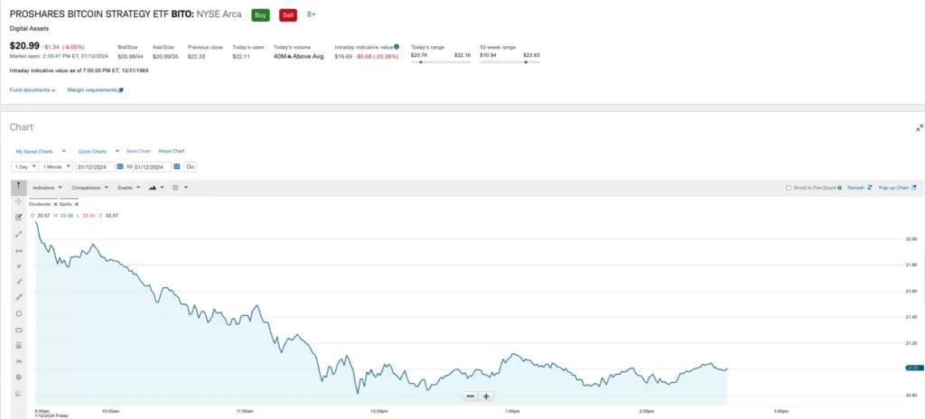Click the green Buy button
Image resolution: width=925 pixels, height=419 pixels.
click(260, 15)
